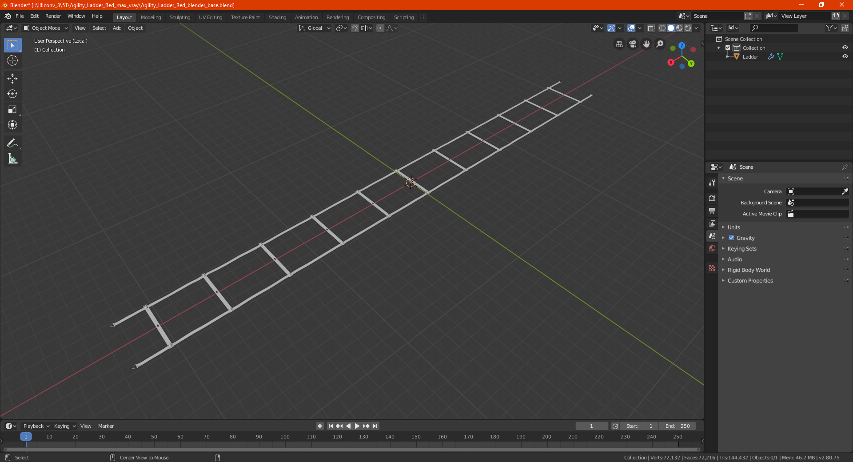Click the zoom view magnifier icon
Screen dimensions: 853x462
click(660, 44)
